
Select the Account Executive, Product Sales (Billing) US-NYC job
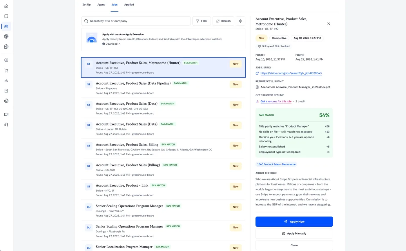[163, 169]
